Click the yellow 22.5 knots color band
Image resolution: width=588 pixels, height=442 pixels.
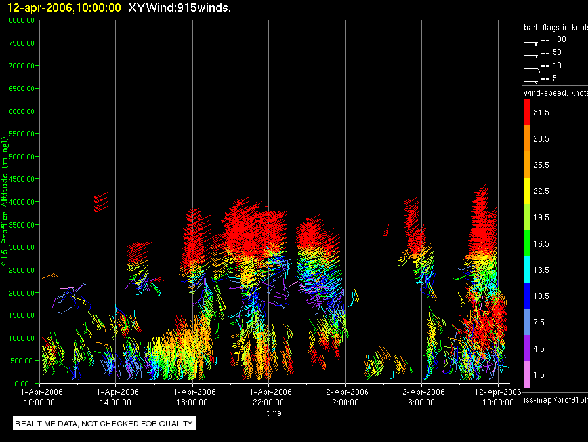527,191
